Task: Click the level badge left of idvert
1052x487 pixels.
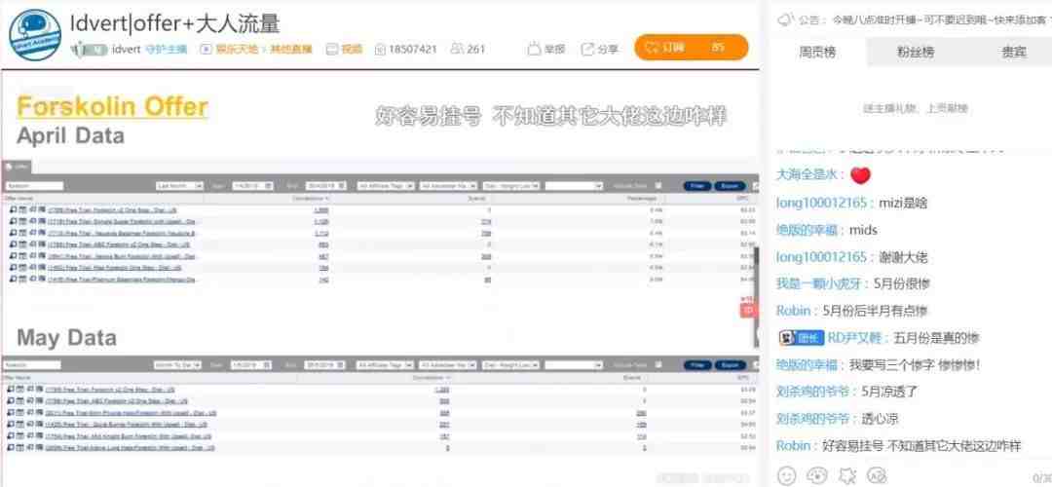Action: coord(91,50)
